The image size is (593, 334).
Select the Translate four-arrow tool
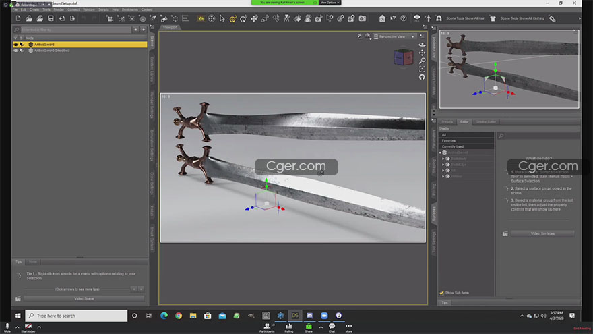point(254,18)
